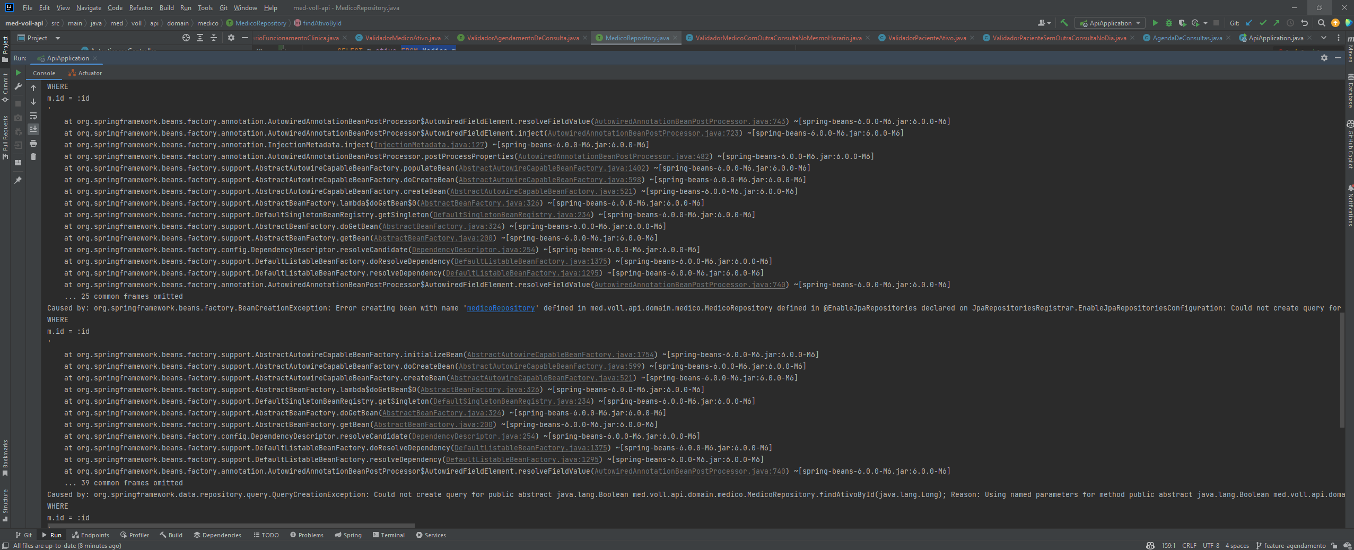
Task: Toggle the Bookmarks tool window
Action: point(5,458)
